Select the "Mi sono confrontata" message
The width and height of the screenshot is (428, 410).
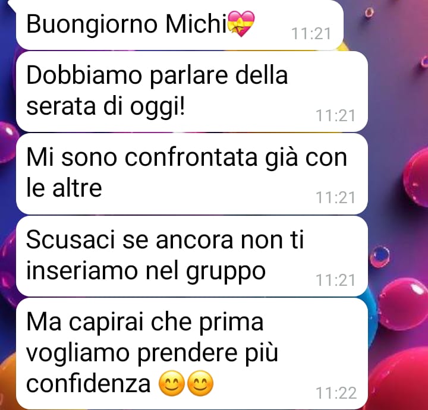coord(192,174)
